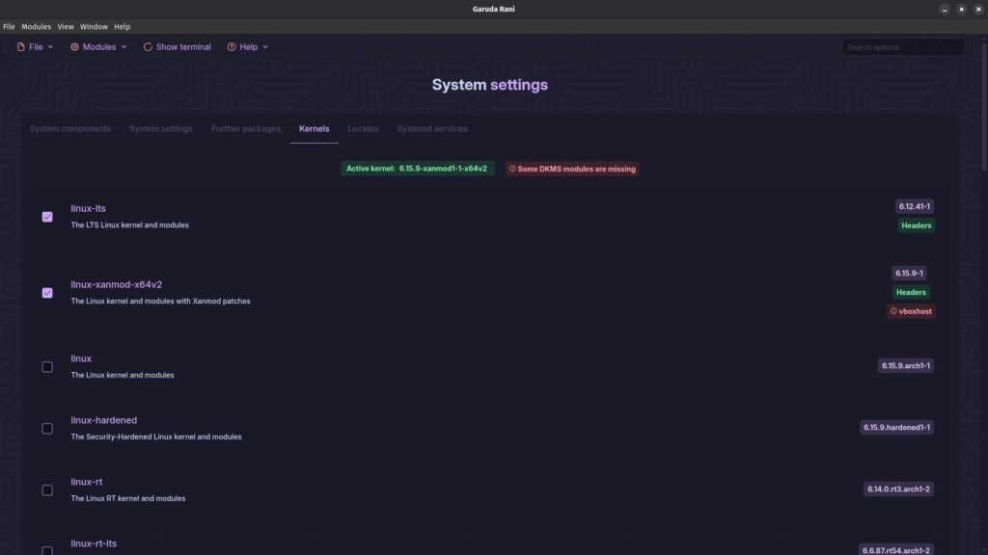Click the vboxhost missing module badge
The width and height of the screenshot is (988, 555).
pyautogui.click(x=911, y=311)
